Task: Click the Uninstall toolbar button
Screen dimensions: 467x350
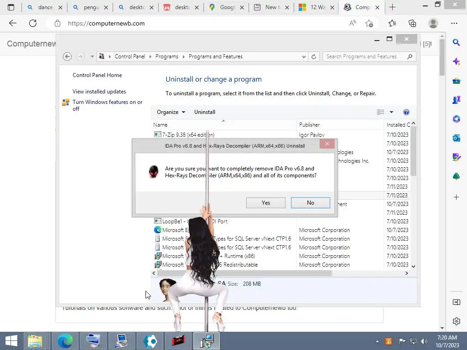Action: (x=205, y=112)
